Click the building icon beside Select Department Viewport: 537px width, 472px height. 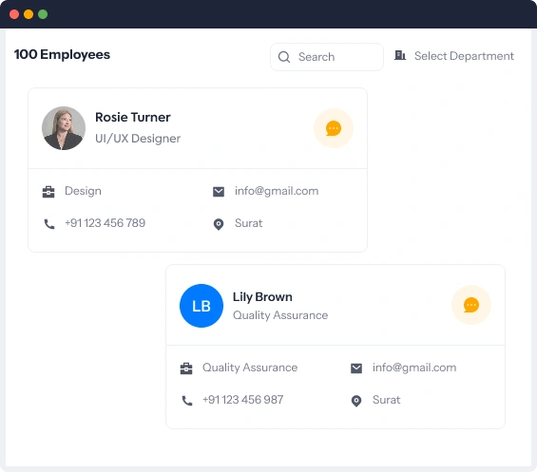[x=400, y=55]
